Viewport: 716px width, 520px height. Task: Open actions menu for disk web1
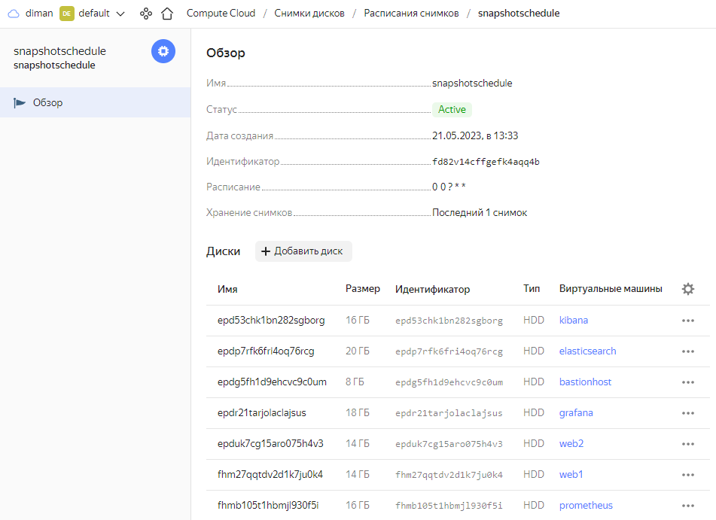[x=688, y=474]
